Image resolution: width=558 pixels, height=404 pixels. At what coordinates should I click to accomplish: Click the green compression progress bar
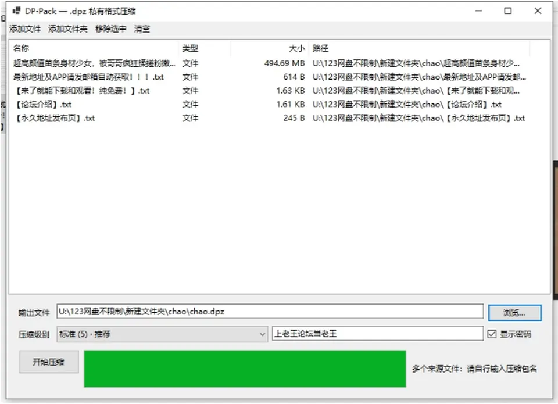click(245, 369)
